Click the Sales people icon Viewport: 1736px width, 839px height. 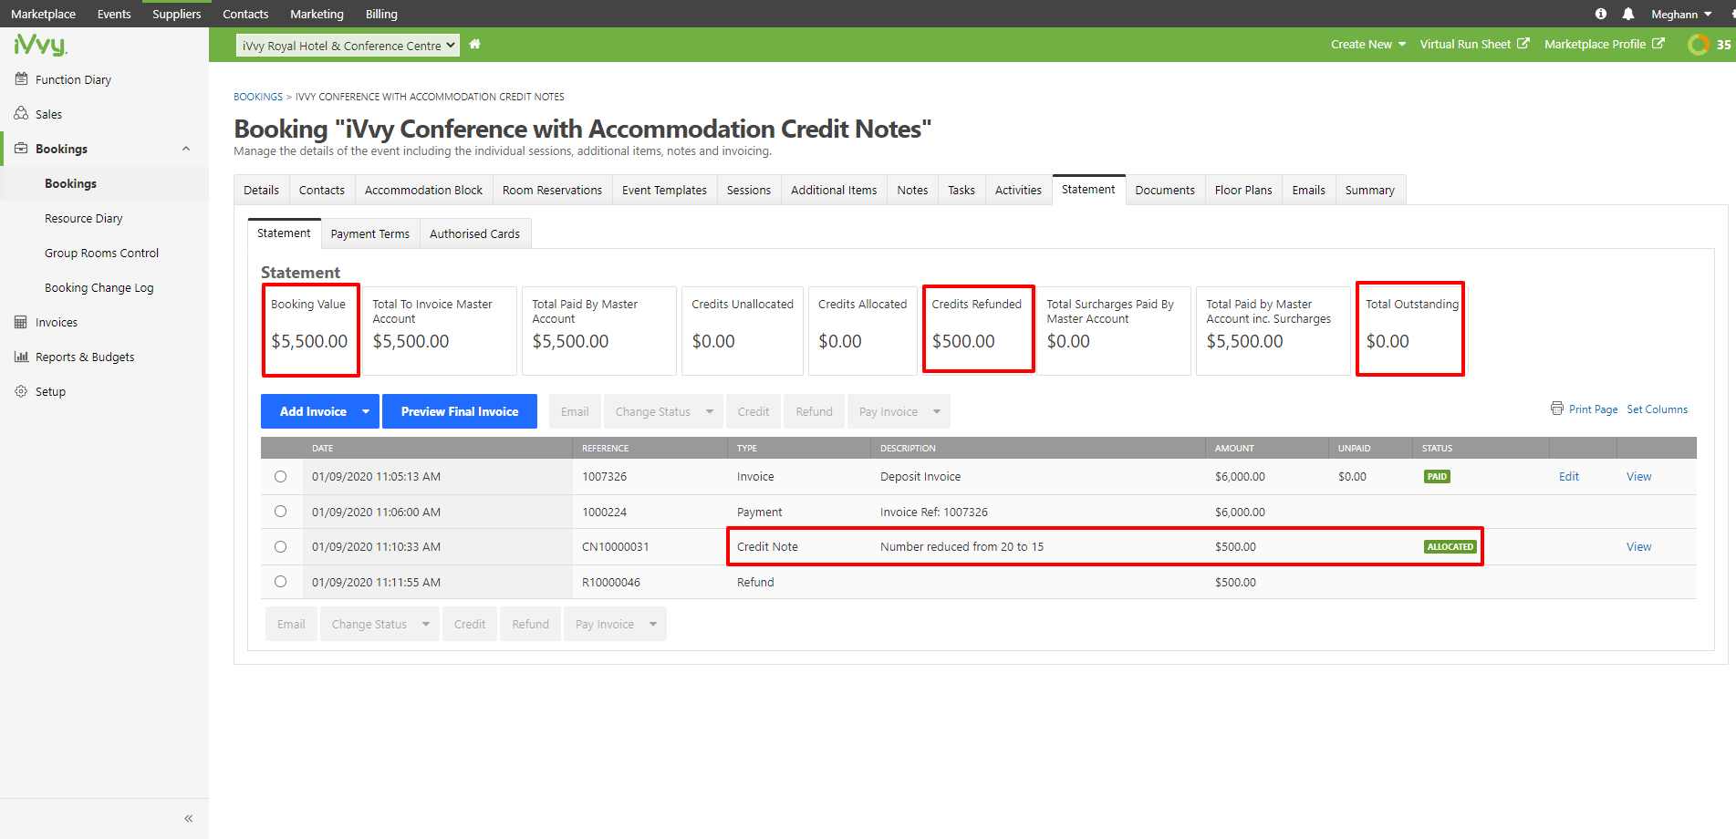pyautogui.click(x=21, y=114)
